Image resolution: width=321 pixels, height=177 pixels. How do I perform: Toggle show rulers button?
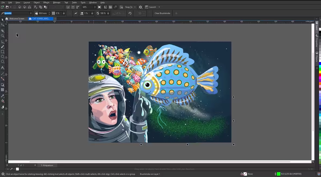(x=105, y=7)
